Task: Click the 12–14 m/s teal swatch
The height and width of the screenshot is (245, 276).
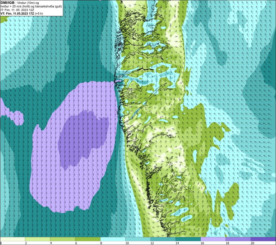Action: pyautogui.click(x=163, y=239)
